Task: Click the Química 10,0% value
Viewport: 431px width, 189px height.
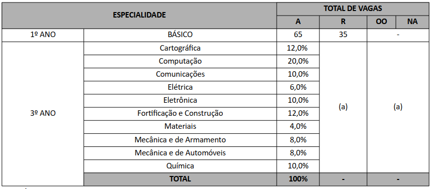Action: point(298,166)
